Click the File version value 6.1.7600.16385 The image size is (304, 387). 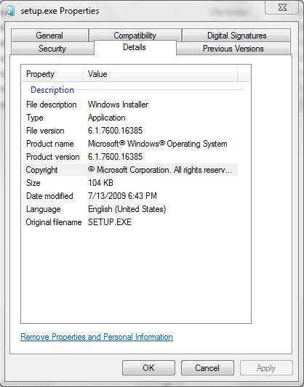pyautogui.click(x=115, y=131)
